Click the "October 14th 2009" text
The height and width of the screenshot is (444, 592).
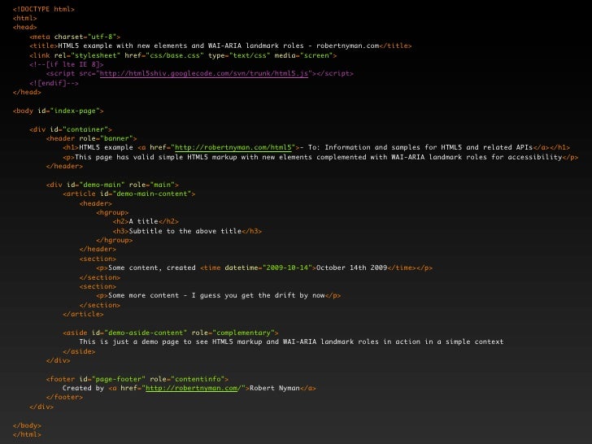tap(352, 268)
